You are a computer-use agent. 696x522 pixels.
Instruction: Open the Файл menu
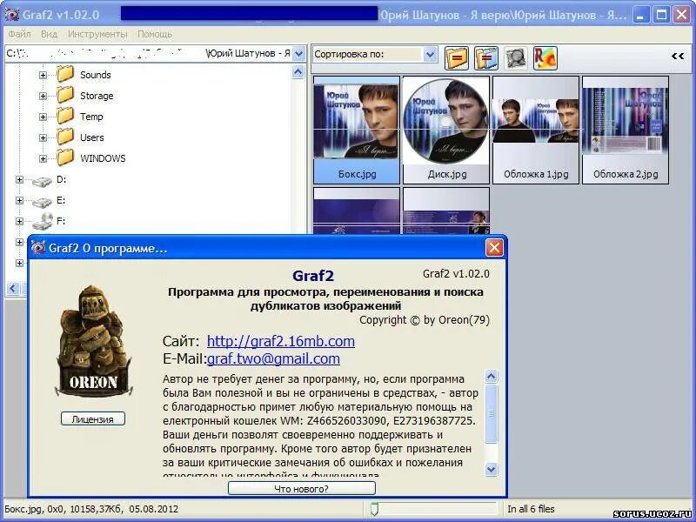coord(19,34)
